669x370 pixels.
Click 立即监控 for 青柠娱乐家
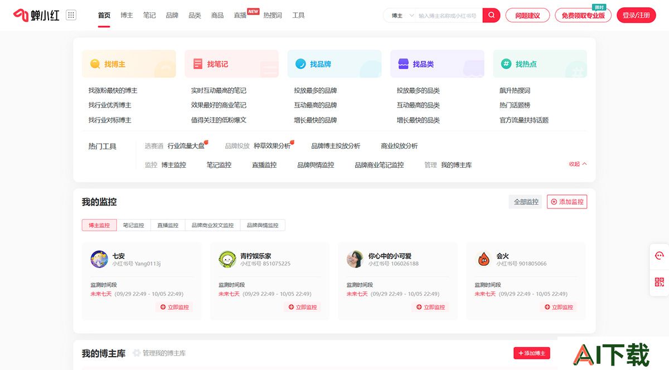[x=303, y=307]
